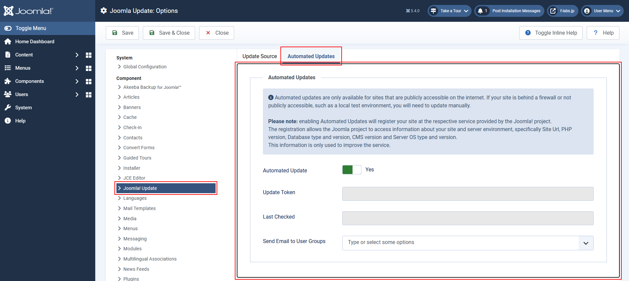629x281 pixels.
Task: Open JCE Editor options in sidebar
Action: pos(134,178)
